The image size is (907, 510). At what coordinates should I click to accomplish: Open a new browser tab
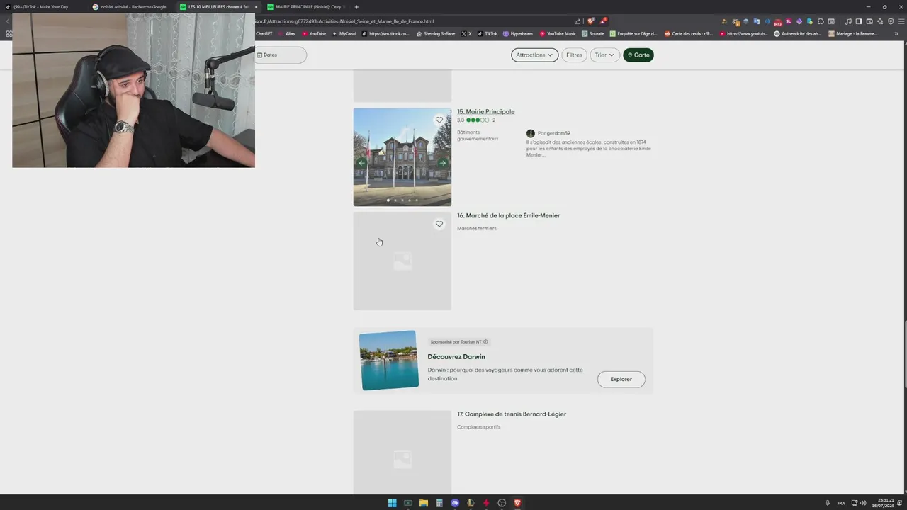(356, 7)
